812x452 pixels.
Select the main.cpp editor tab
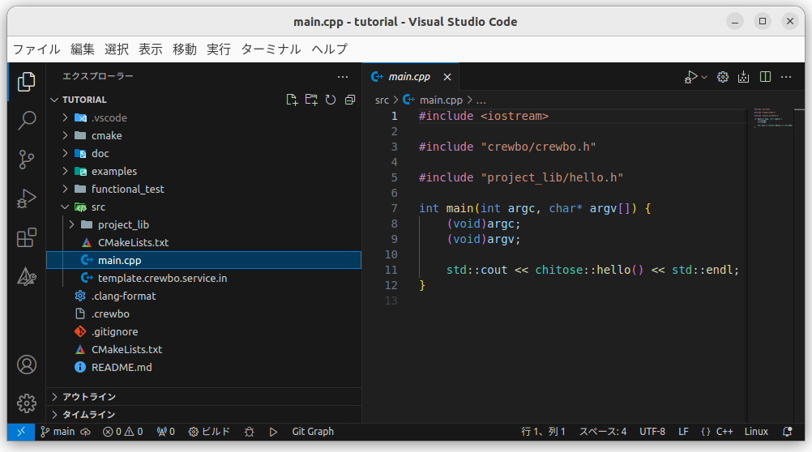pyautogui.click(x=410, y=77)
